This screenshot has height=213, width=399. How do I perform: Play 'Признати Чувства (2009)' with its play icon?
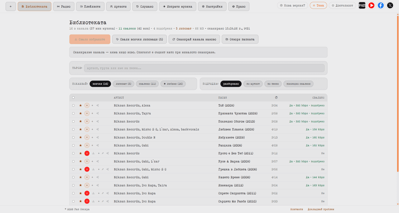(x=87, y=113)
